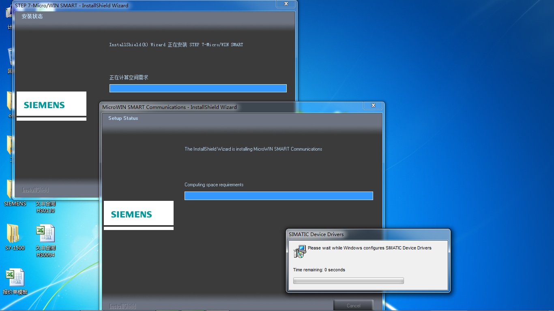
Task: Click the SIMATIC Device Drivers progress bar
Action: 348,281
